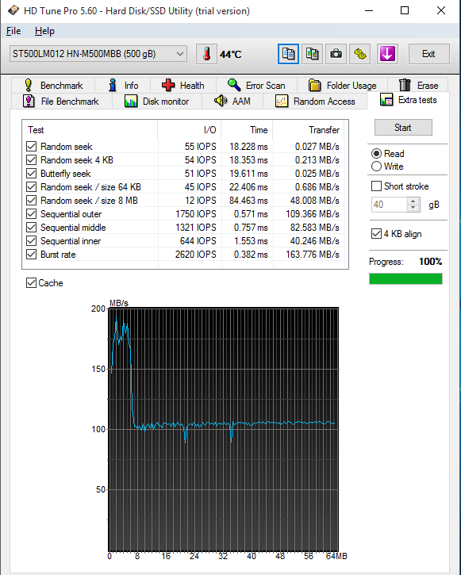Save screenshot using camera icon
This screenshot has width=461, height=575.
click(x=336, y=54)
